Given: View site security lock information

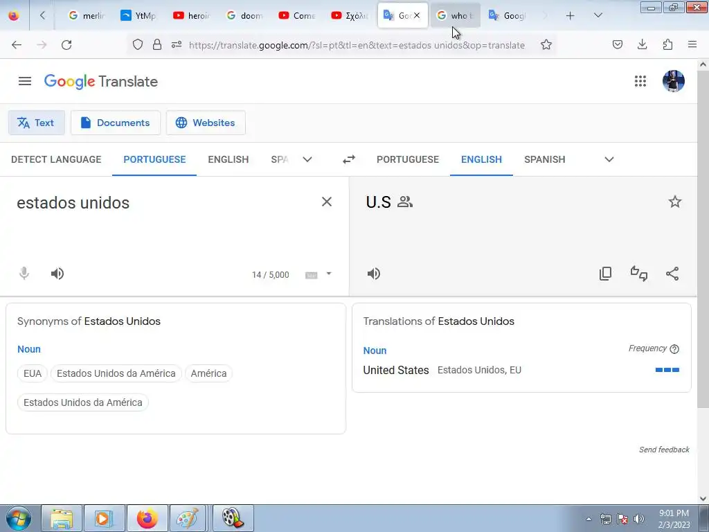Looking at the screenshot, I should coord(157,45).
